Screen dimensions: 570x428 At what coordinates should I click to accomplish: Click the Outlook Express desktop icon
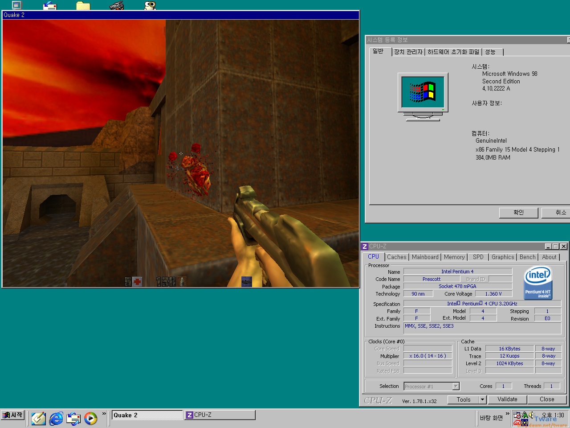(50, 5)
